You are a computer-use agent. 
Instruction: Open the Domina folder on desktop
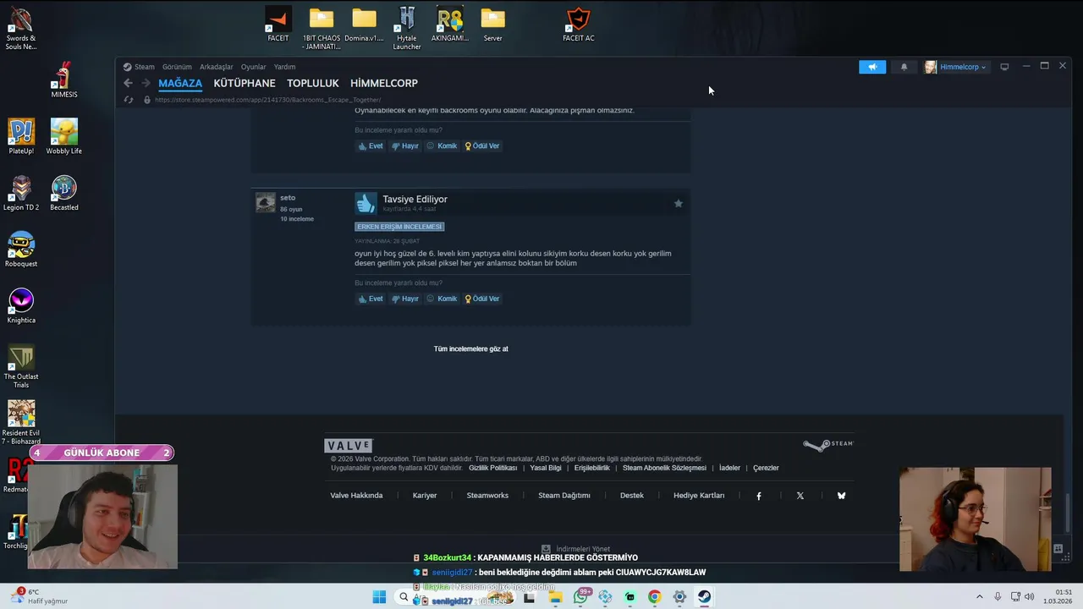pos(364,24)
